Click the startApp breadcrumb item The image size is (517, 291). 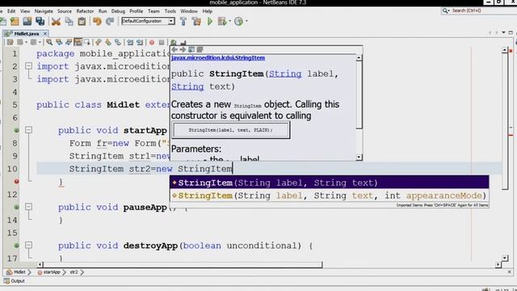pos(48,272)
